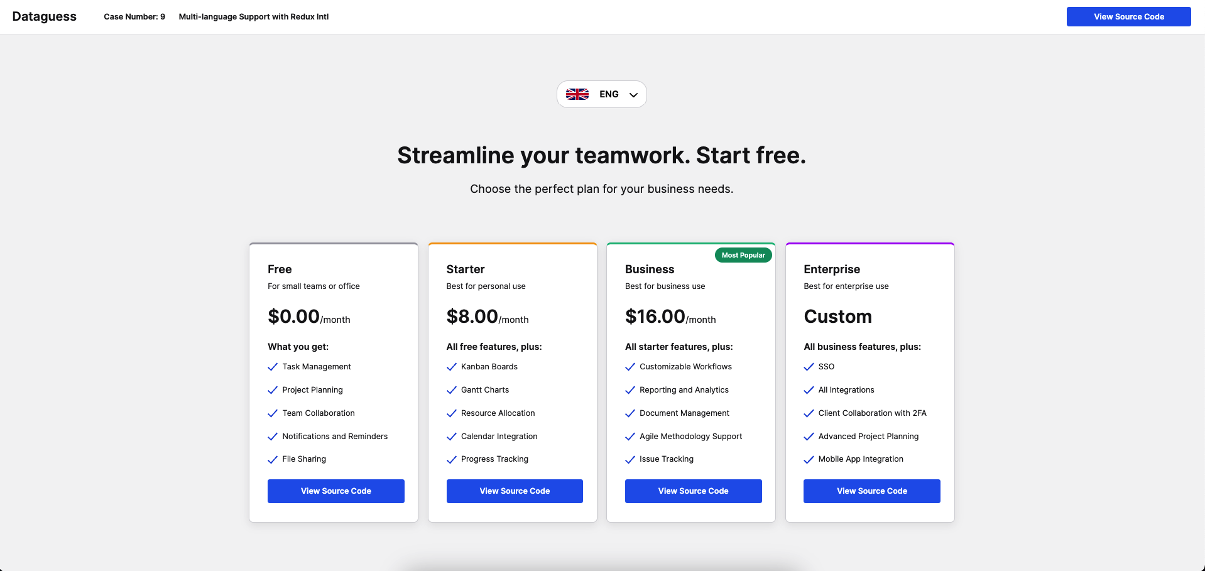The height and width of the screenshot is (571, 1205).
Task: Click the Dataguess logo text
Action: 44,17
